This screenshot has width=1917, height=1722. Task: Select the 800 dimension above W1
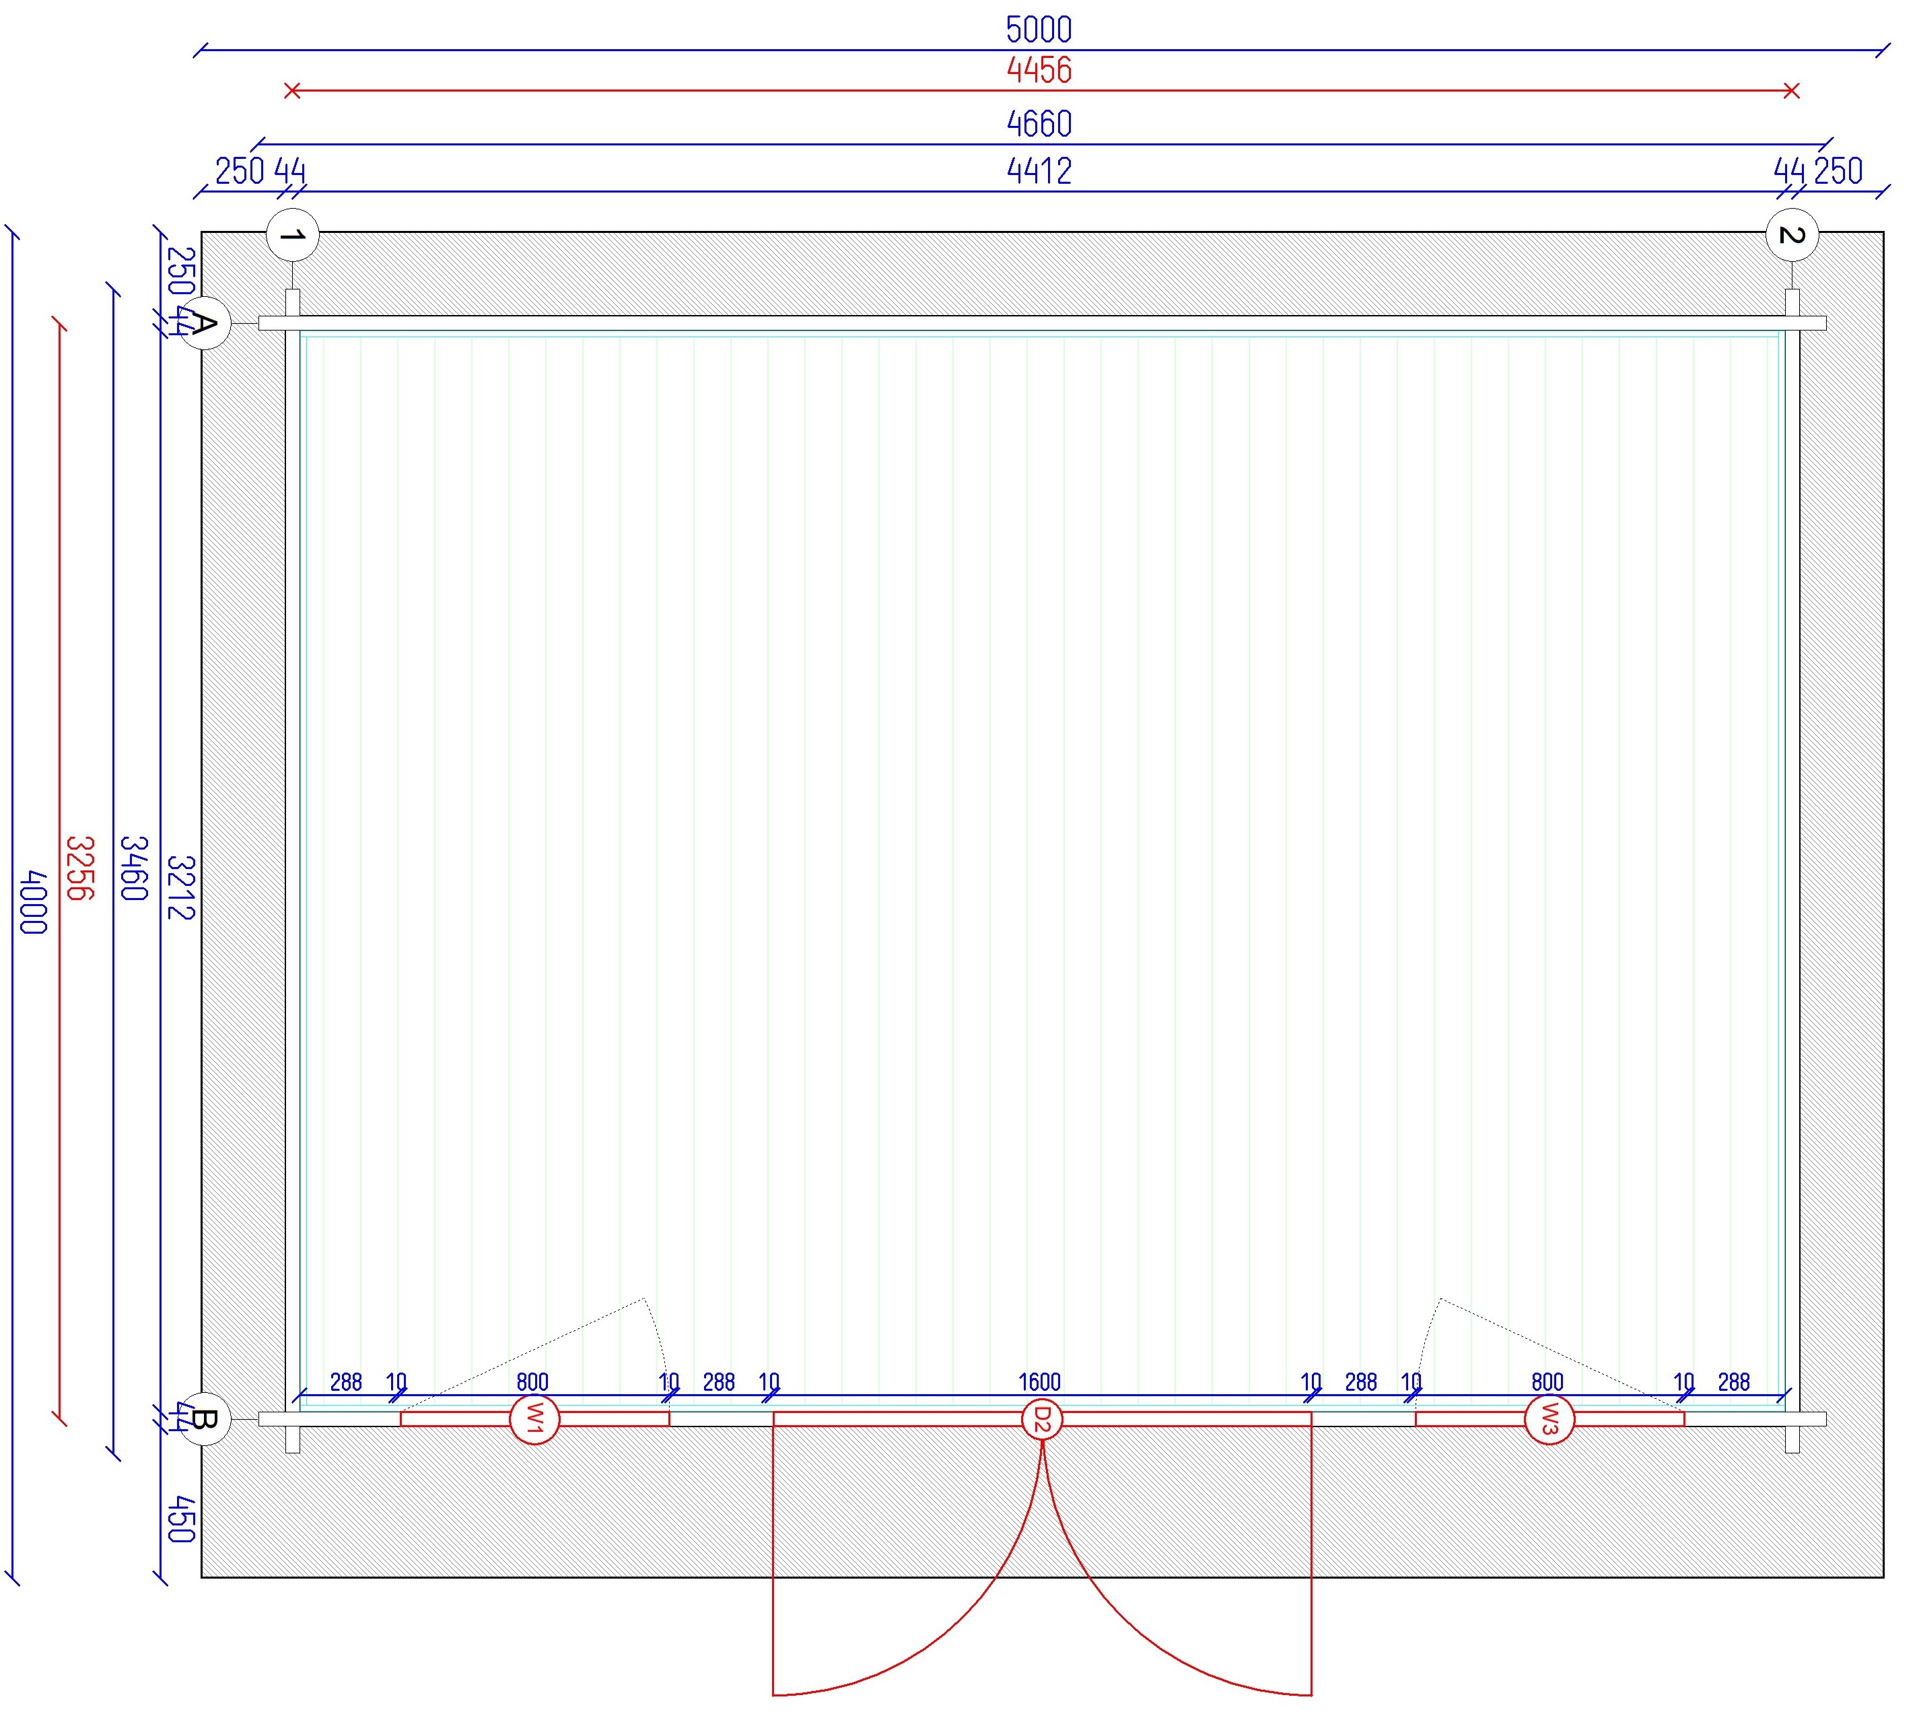pos(532,1382)
